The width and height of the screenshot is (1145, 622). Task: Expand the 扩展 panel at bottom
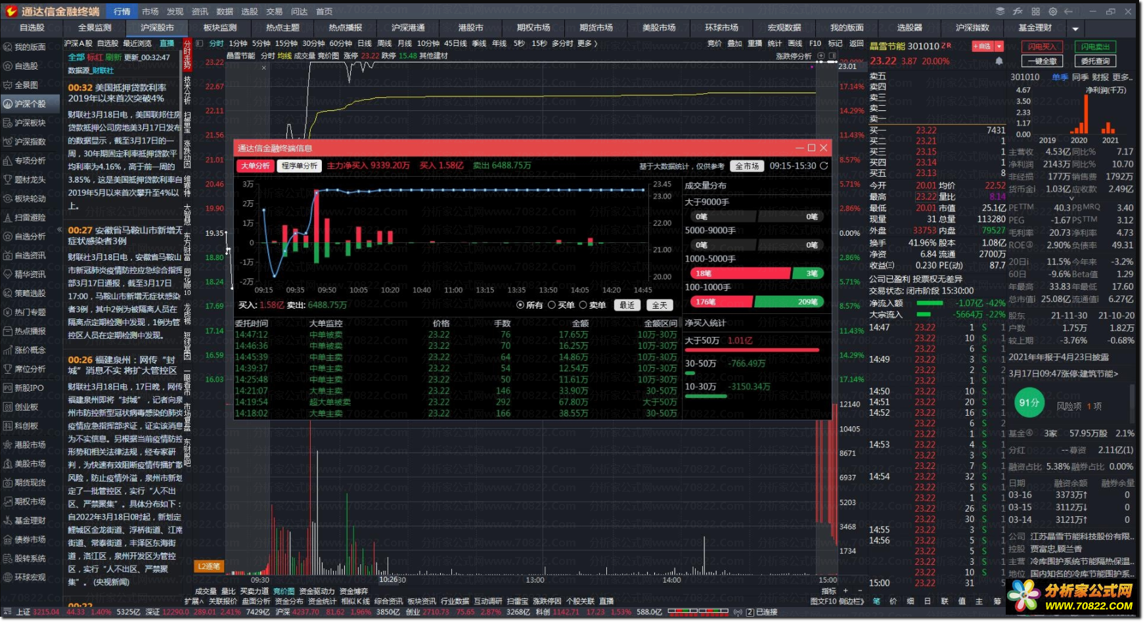194,601
